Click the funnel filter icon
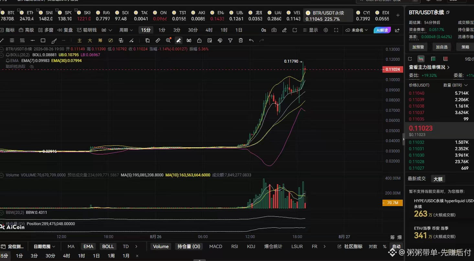This screenshot has height=261, width=474. [230, 40]
